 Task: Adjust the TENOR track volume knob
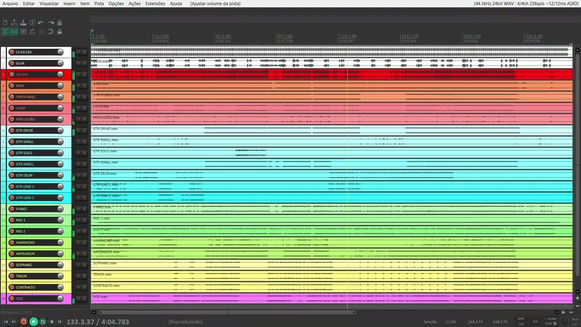[x=60, y=276]
